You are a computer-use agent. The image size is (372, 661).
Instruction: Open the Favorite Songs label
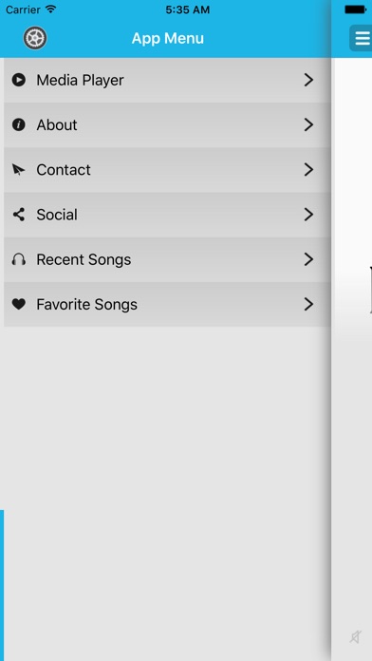[x=86, y=304]
